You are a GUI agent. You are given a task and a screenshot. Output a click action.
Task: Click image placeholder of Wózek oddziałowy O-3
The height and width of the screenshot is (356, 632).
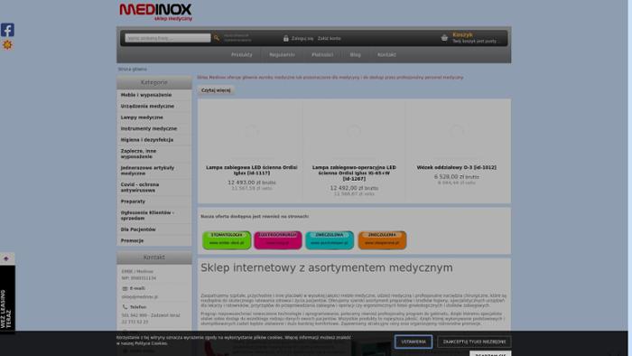457,131
